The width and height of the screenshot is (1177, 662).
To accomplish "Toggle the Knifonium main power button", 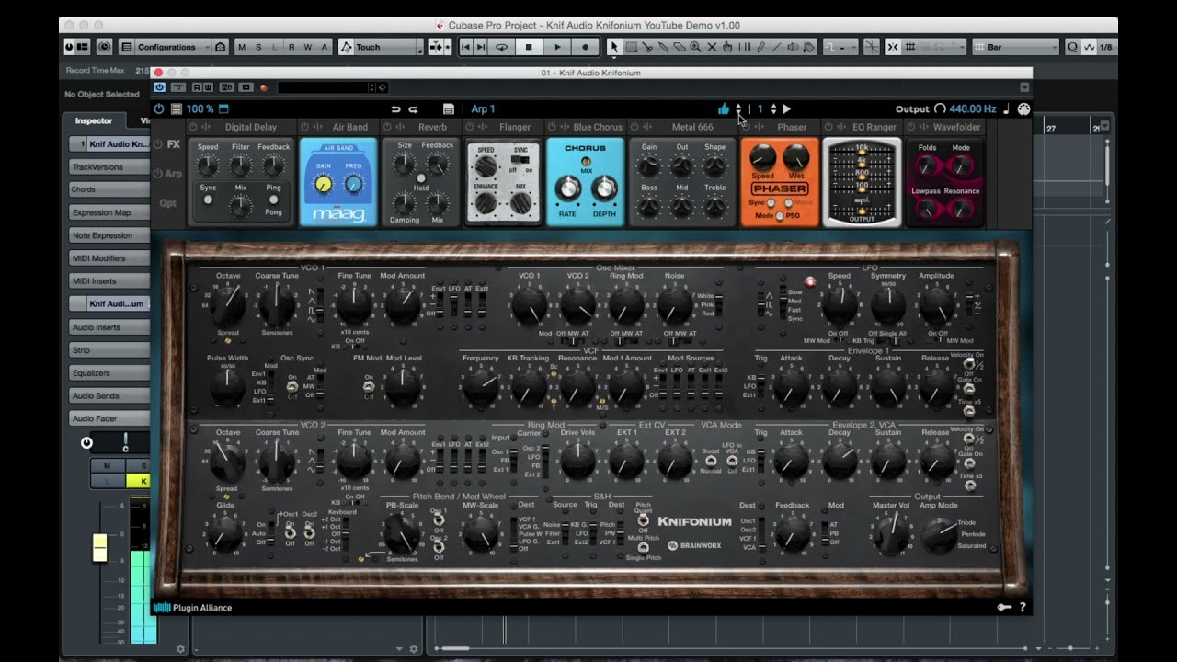I will (x=159, y=108).
